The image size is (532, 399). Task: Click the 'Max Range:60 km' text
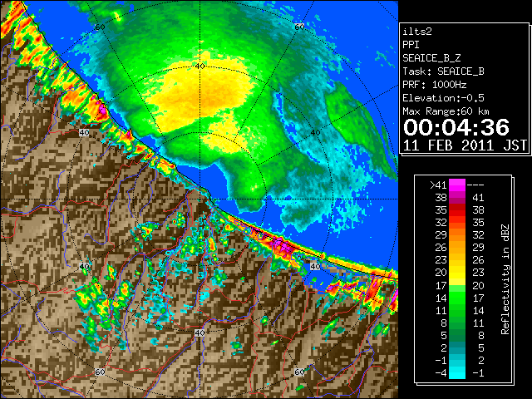pyautogui.click(x=446, y=111)
